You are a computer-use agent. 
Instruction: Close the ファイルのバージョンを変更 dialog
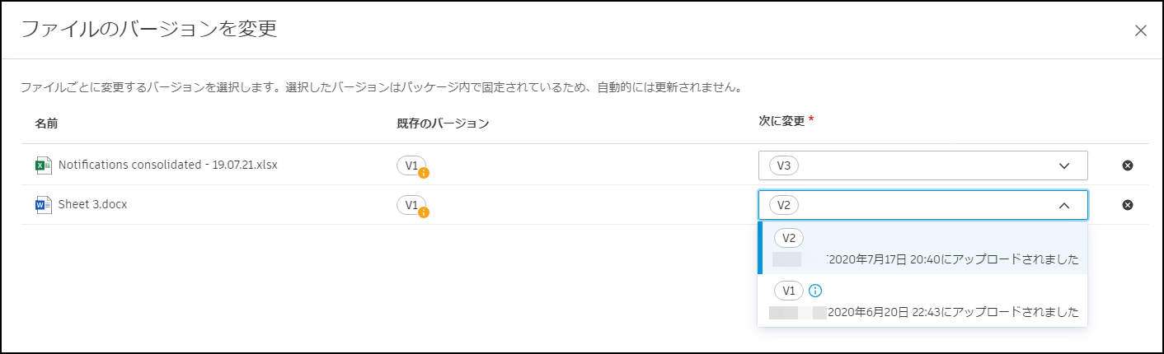tap(1141, 30)
